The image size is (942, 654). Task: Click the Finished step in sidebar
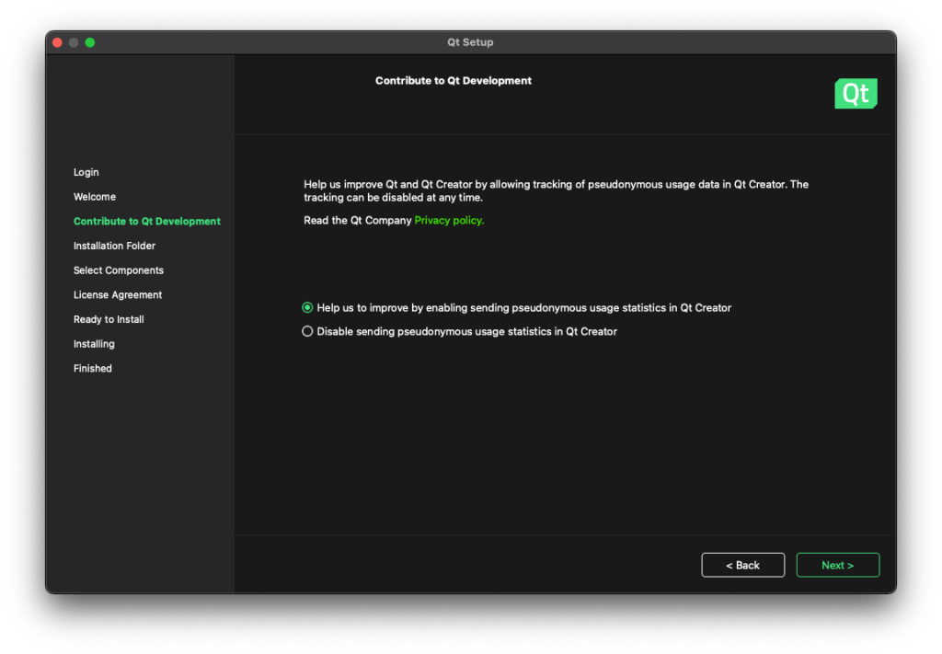93,369
